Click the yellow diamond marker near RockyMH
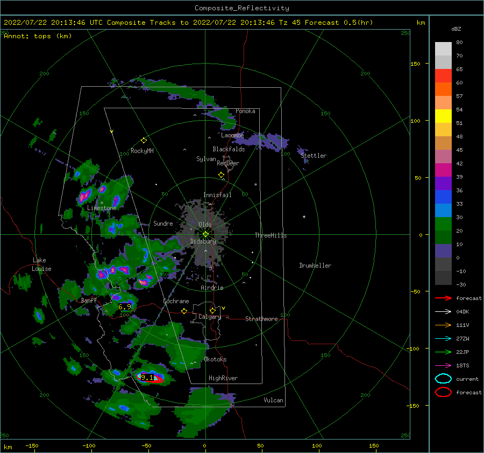The width and height of the screenshot is (484, 453). pos(144,141)
